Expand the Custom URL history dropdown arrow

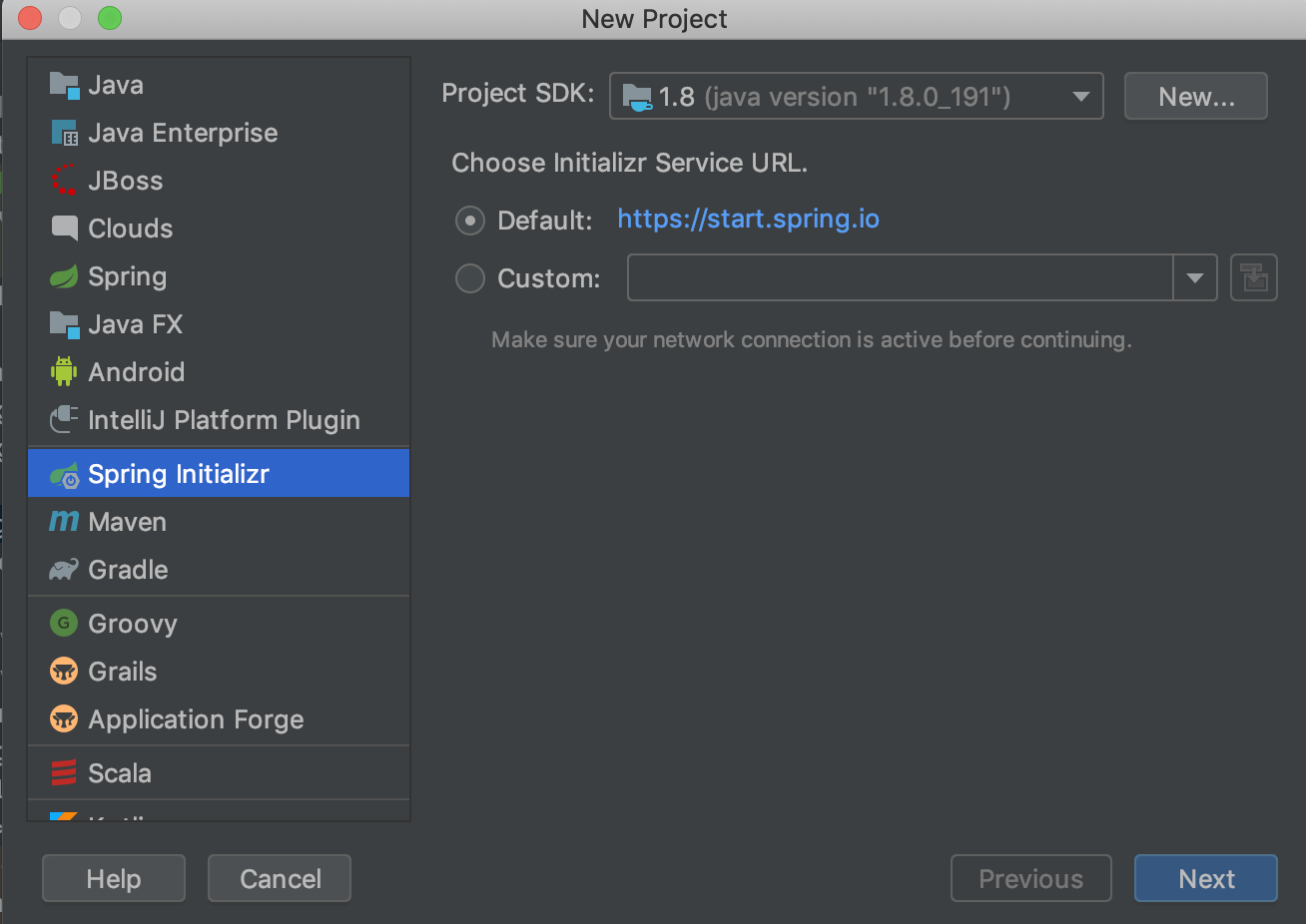click(1195, 278)
